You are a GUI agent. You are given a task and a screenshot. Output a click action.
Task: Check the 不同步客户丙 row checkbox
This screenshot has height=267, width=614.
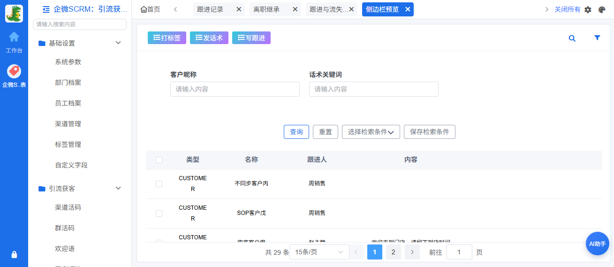159,184
